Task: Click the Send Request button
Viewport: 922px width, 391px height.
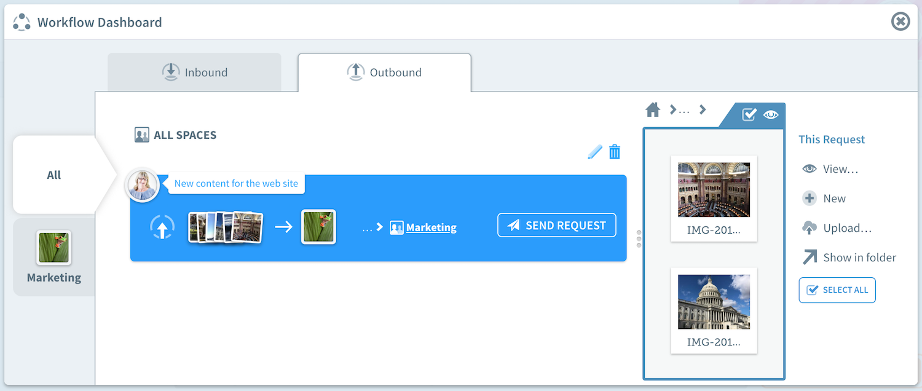Action: point(557,226)
